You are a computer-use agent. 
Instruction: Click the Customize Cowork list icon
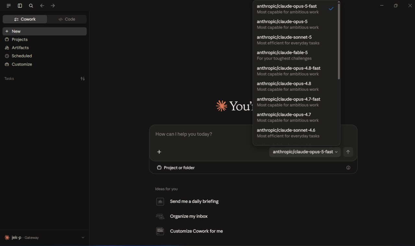point(160,231)
